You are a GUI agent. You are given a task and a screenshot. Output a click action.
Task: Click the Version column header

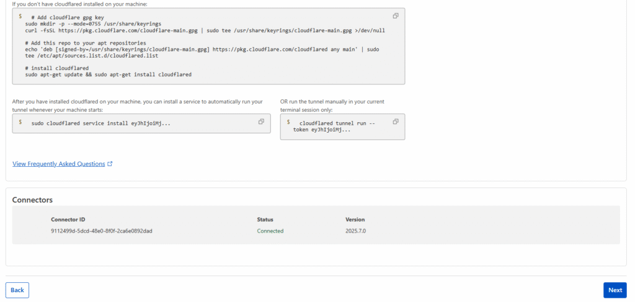(355, 220)
